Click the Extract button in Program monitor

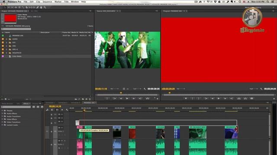pyautogui.click(x=245, y=99)
